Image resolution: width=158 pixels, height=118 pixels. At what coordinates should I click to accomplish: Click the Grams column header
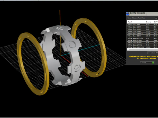point(149,22)
